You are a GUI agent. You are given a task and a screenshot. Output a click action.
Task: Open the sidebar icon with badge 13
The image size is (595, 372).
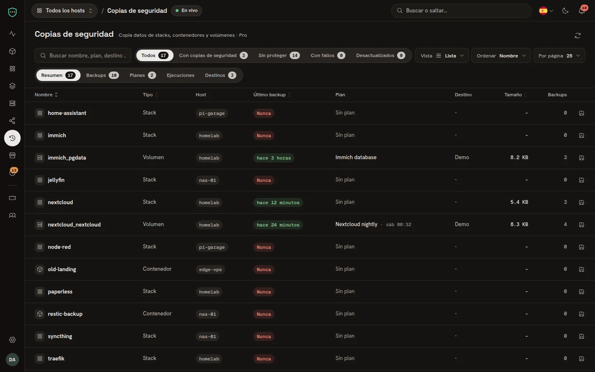click(x=12, y=172)
